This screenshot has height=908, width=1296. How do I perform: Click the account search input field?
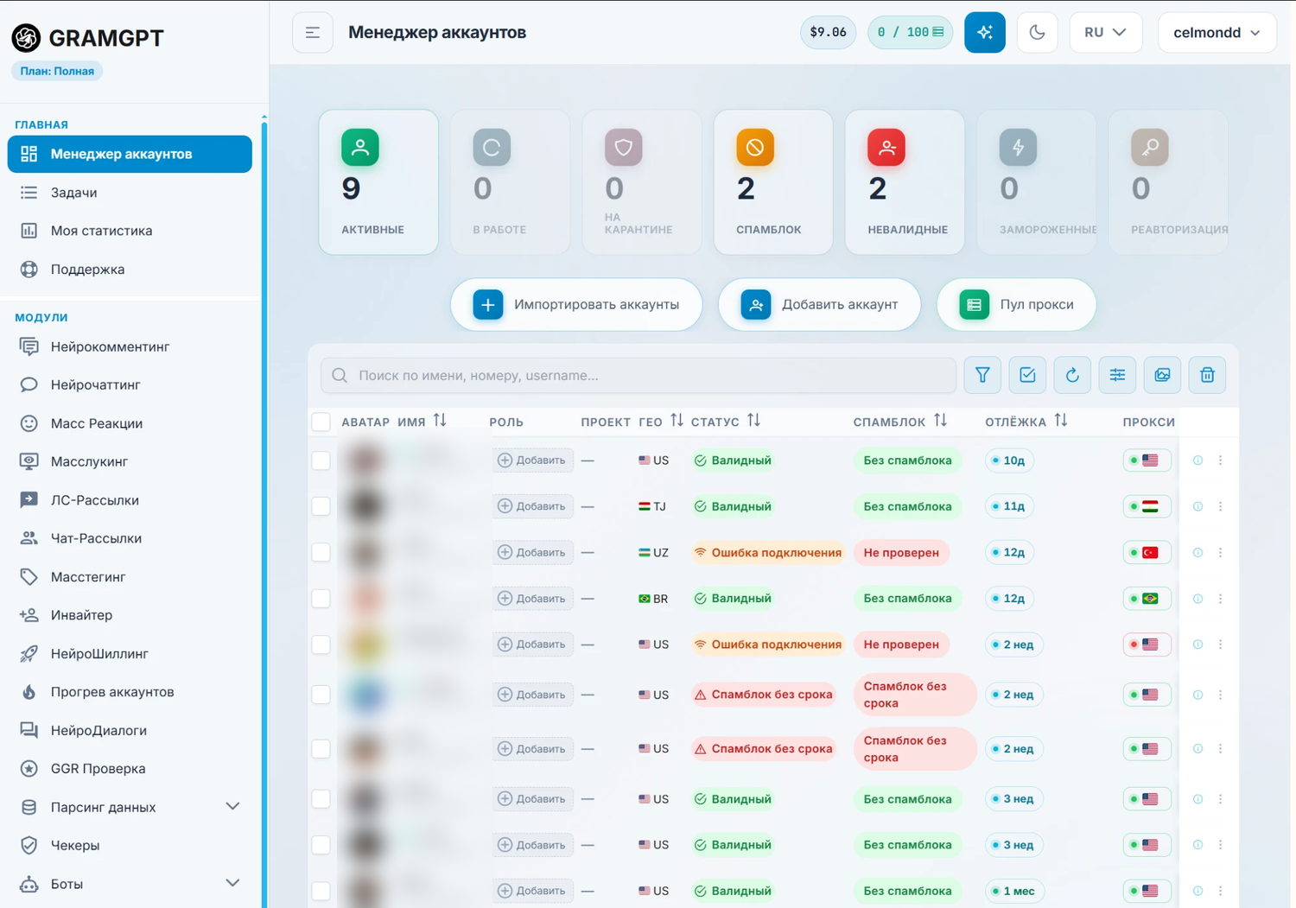(x=638, y=376)
